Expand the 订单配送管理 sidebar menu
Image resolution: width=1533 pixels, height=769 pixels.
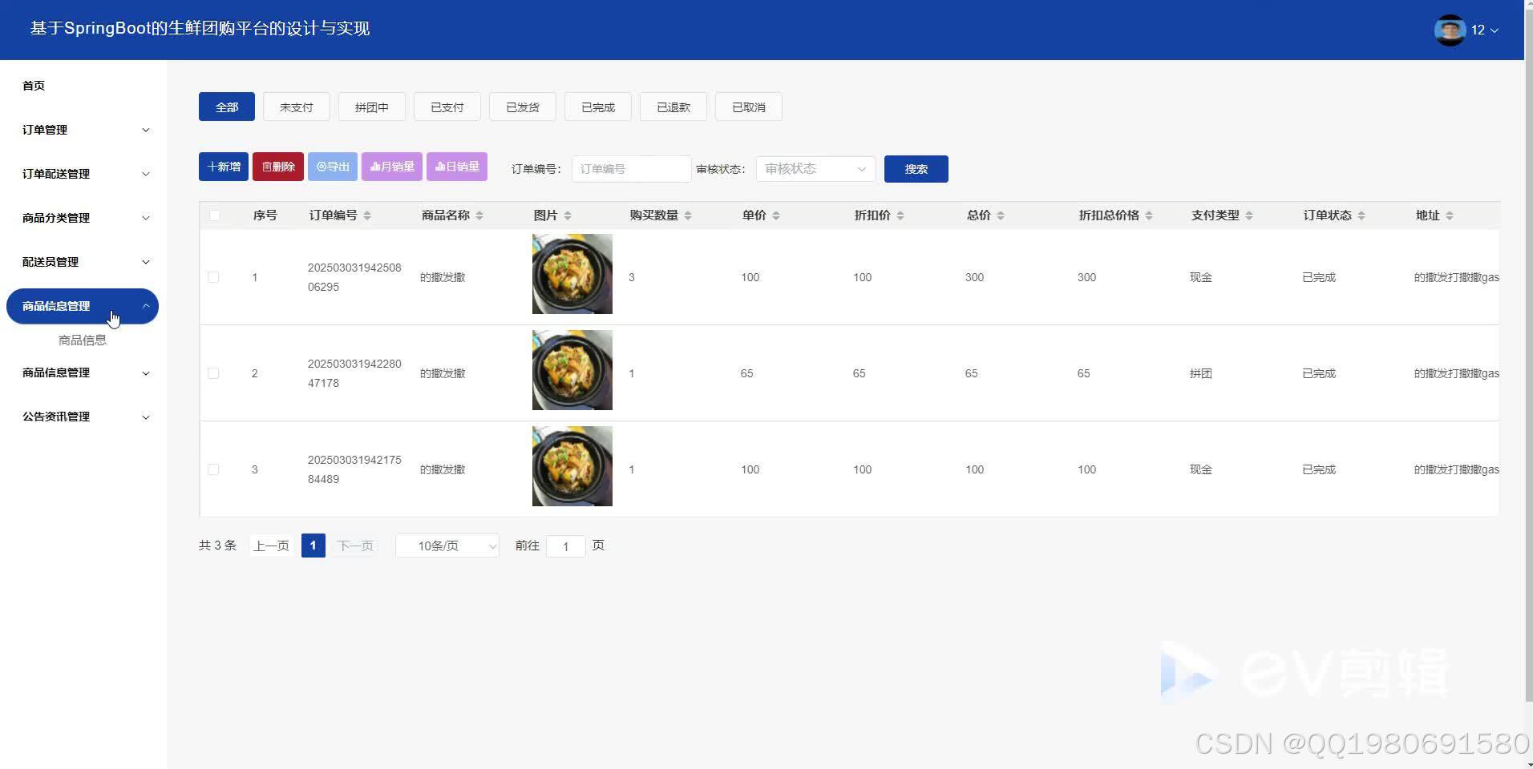coord(83,174)
